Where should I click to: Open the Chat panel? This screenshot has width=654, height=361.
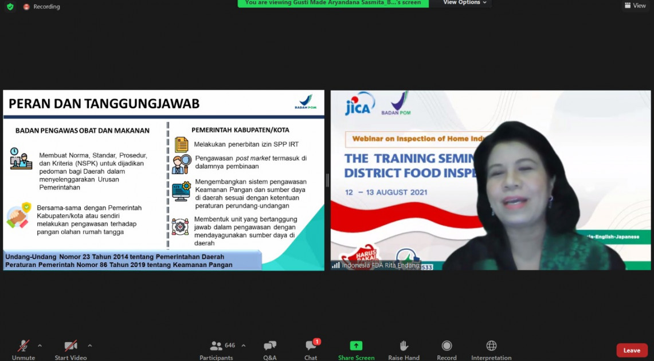point(311,350)
